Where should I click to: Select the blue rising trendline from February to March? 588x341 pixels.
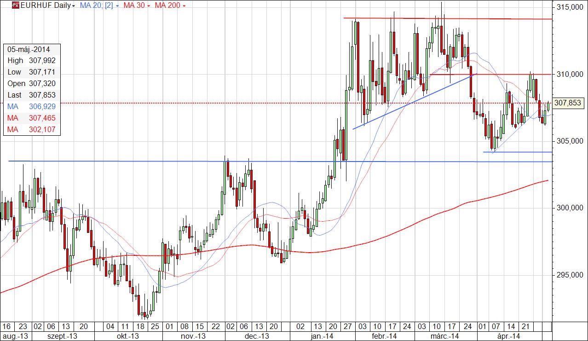415,101
